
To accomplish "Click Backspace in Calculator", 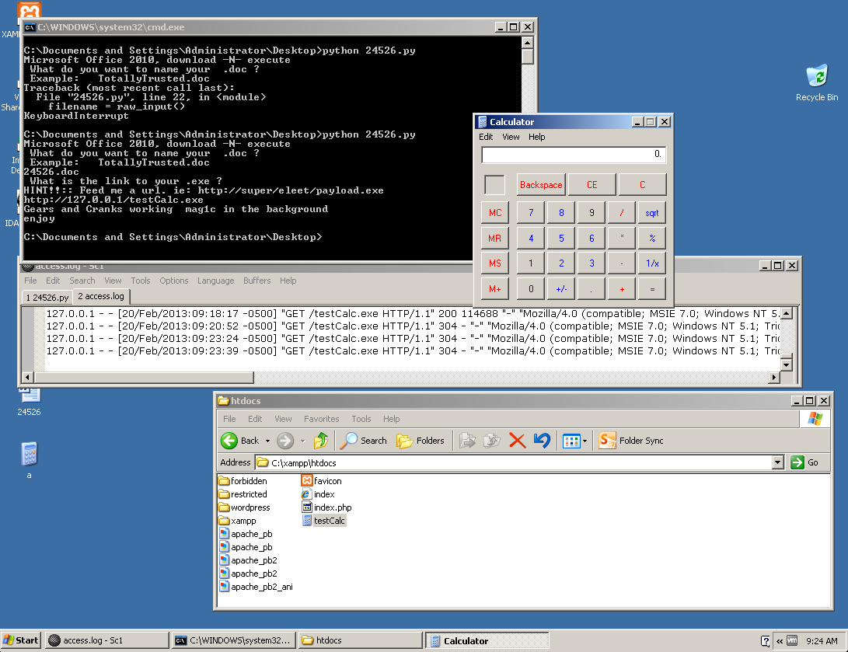I will click(541, 185).
